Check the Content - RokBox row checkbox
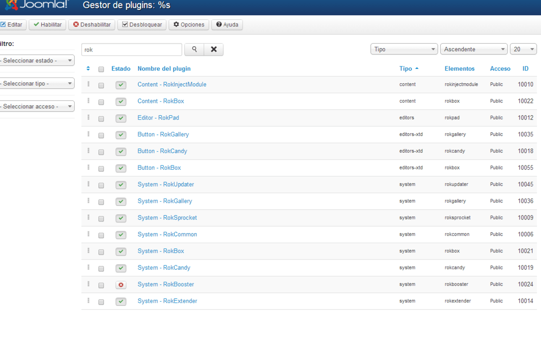 101,102
